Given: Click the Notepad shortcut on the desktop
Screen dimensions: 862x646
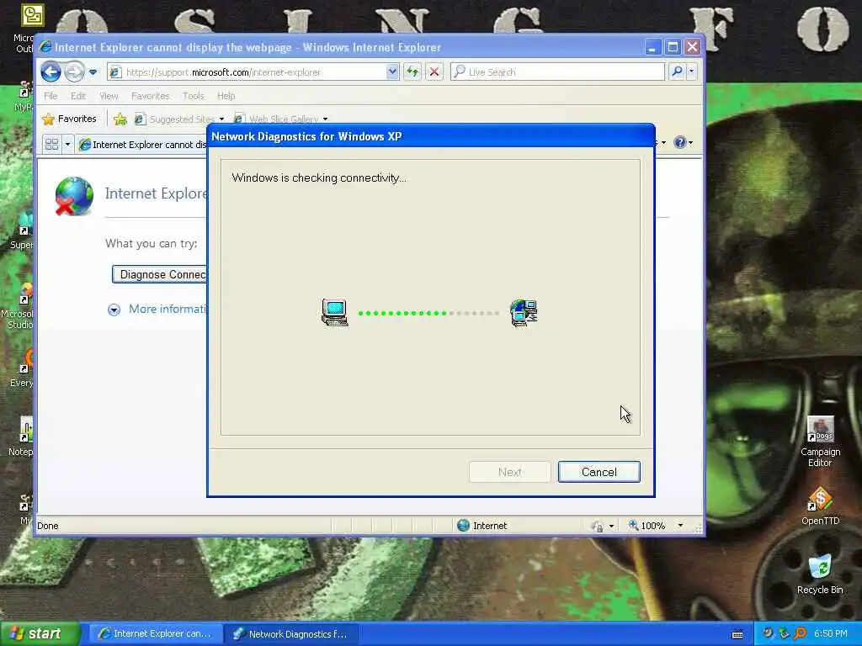Looking at the screenshot, I should pyautogui.click(x=23, y=437).
